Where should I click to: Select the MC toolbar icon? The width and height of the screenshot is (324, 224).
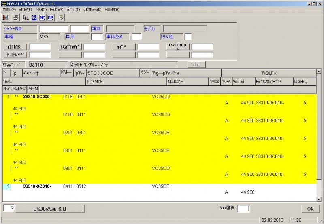click(42, 17)
